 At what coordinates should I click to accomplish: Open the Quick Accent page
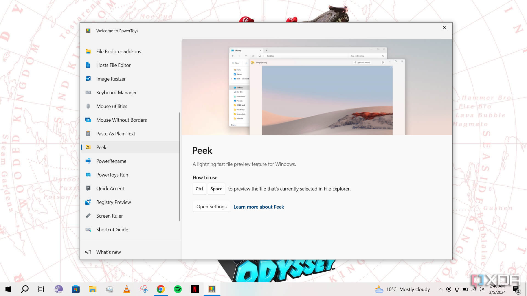pos(110,189)
